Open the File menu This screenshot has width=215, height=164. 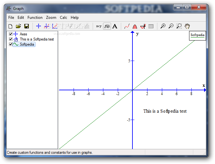[11, 18]
